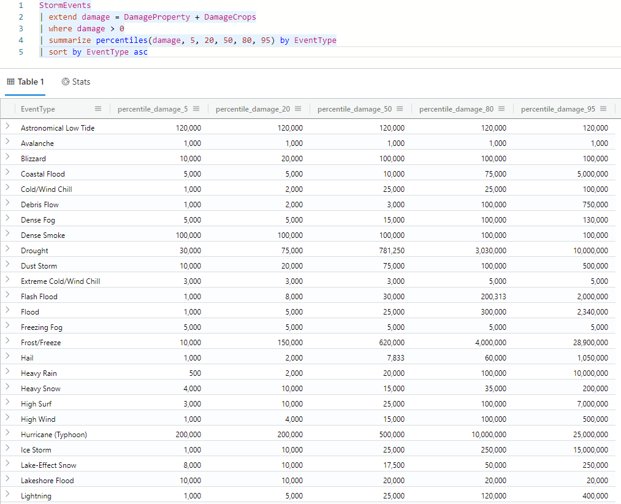Screen dimensions: 621x504
Task: Select the 130,000 Dense Fog cell
Action: point(595,220)
